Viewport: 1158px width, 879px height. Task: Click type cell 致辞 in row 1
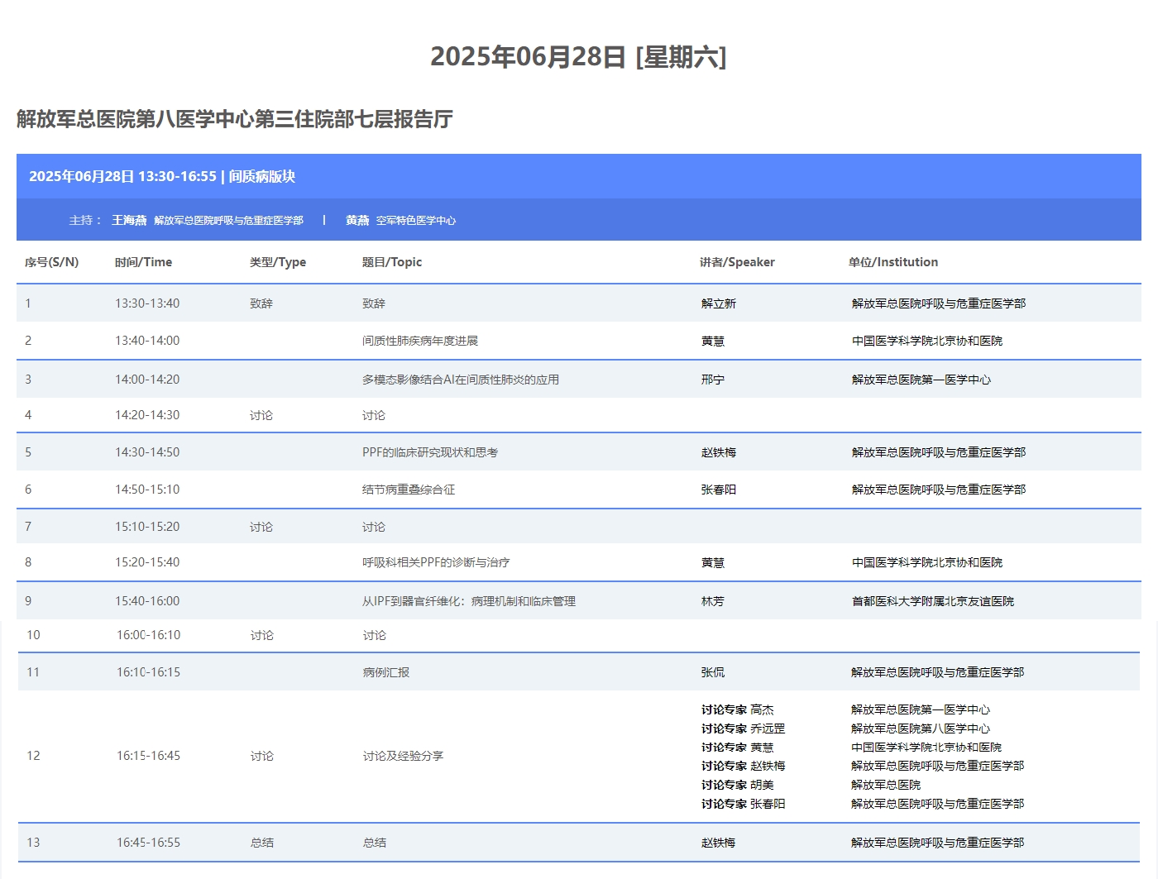click(x=261, y=303)
